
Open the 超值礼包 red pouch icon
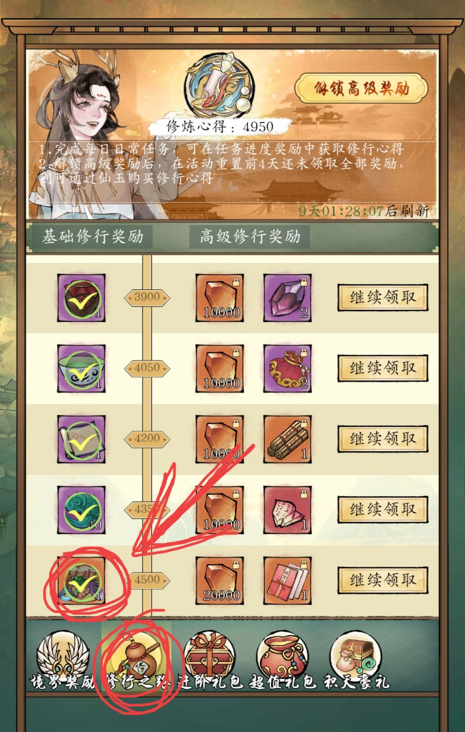point(283,656)
